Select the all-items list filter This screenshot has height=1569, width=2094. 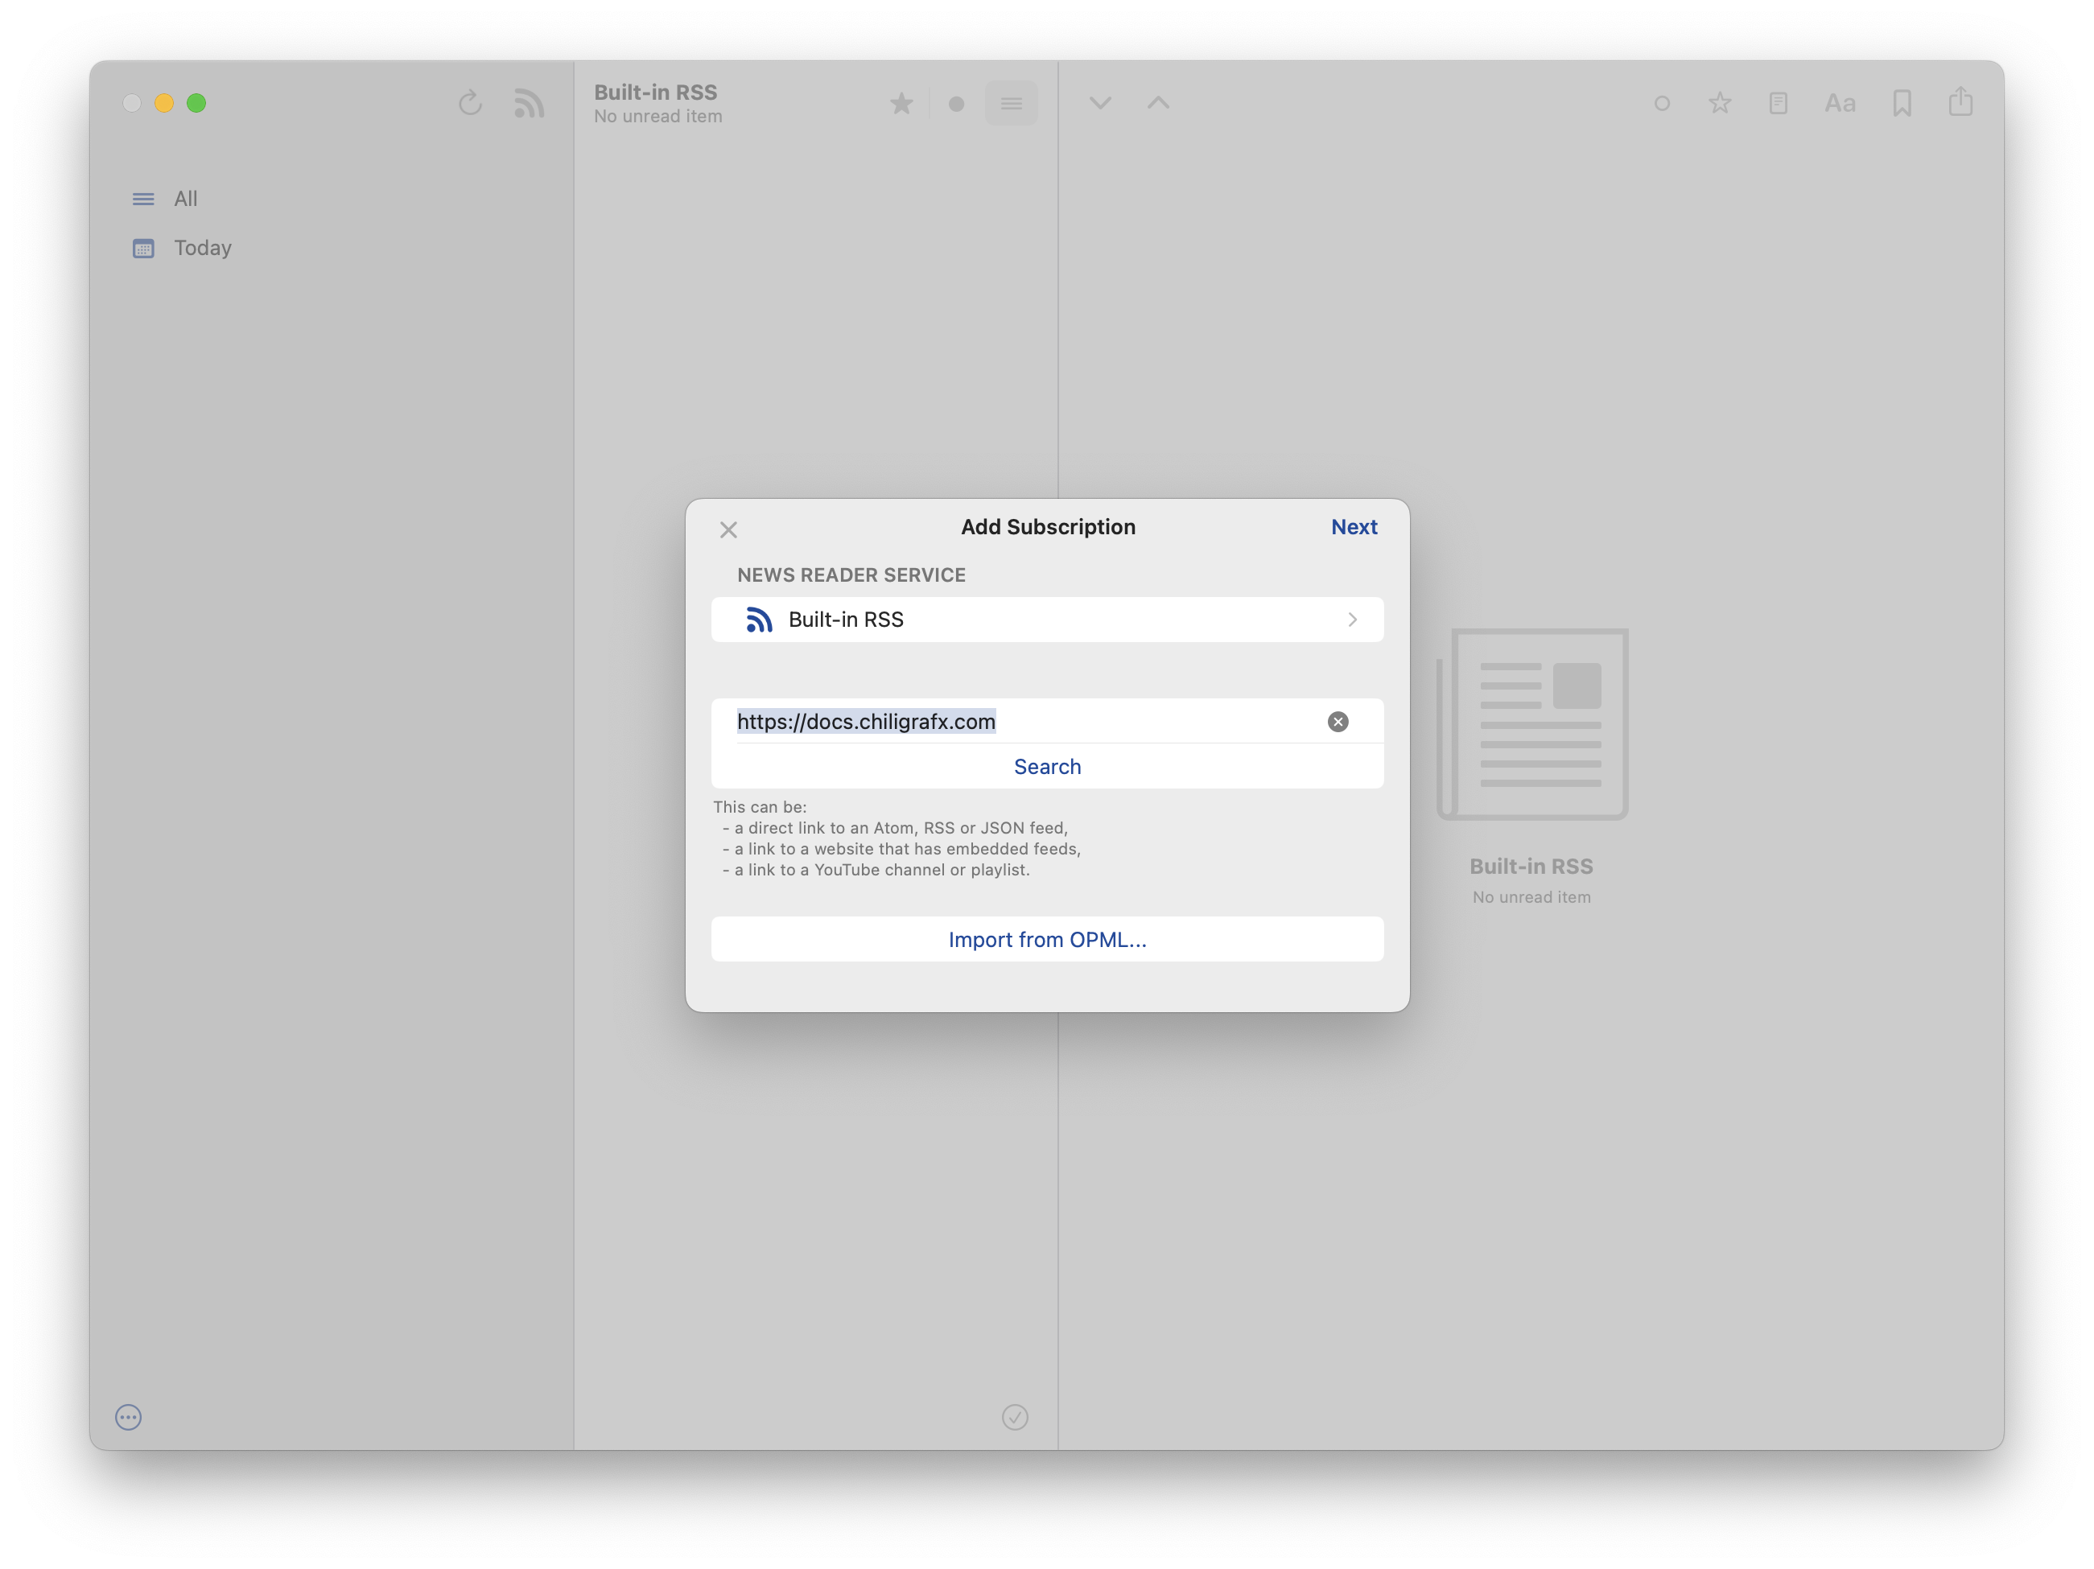coord(1011,103)
